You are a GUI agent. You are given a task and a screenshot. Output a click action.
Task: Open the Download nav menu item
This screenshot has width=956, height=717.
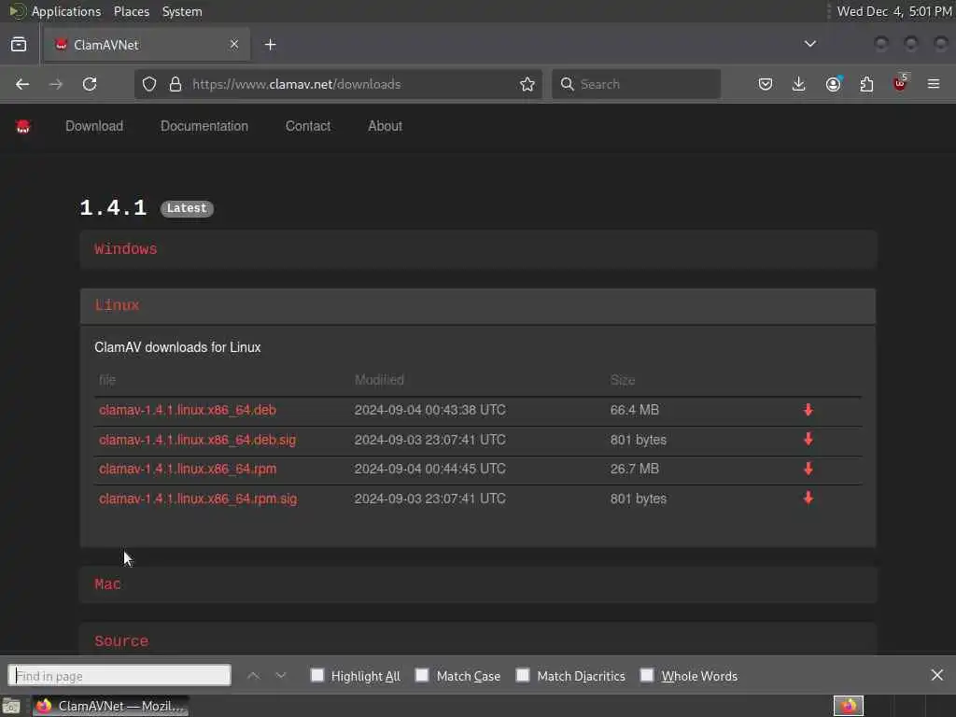click(94, 126)
